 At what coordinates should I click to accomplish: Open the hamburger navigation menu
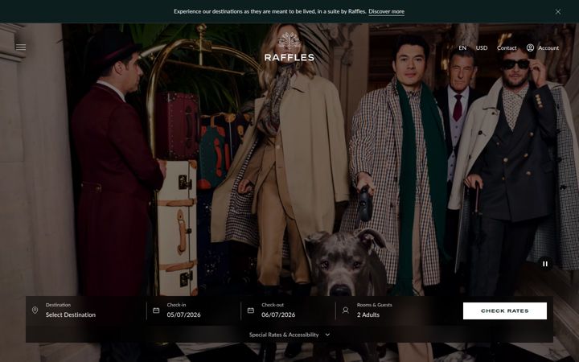[x=21, y=47]
